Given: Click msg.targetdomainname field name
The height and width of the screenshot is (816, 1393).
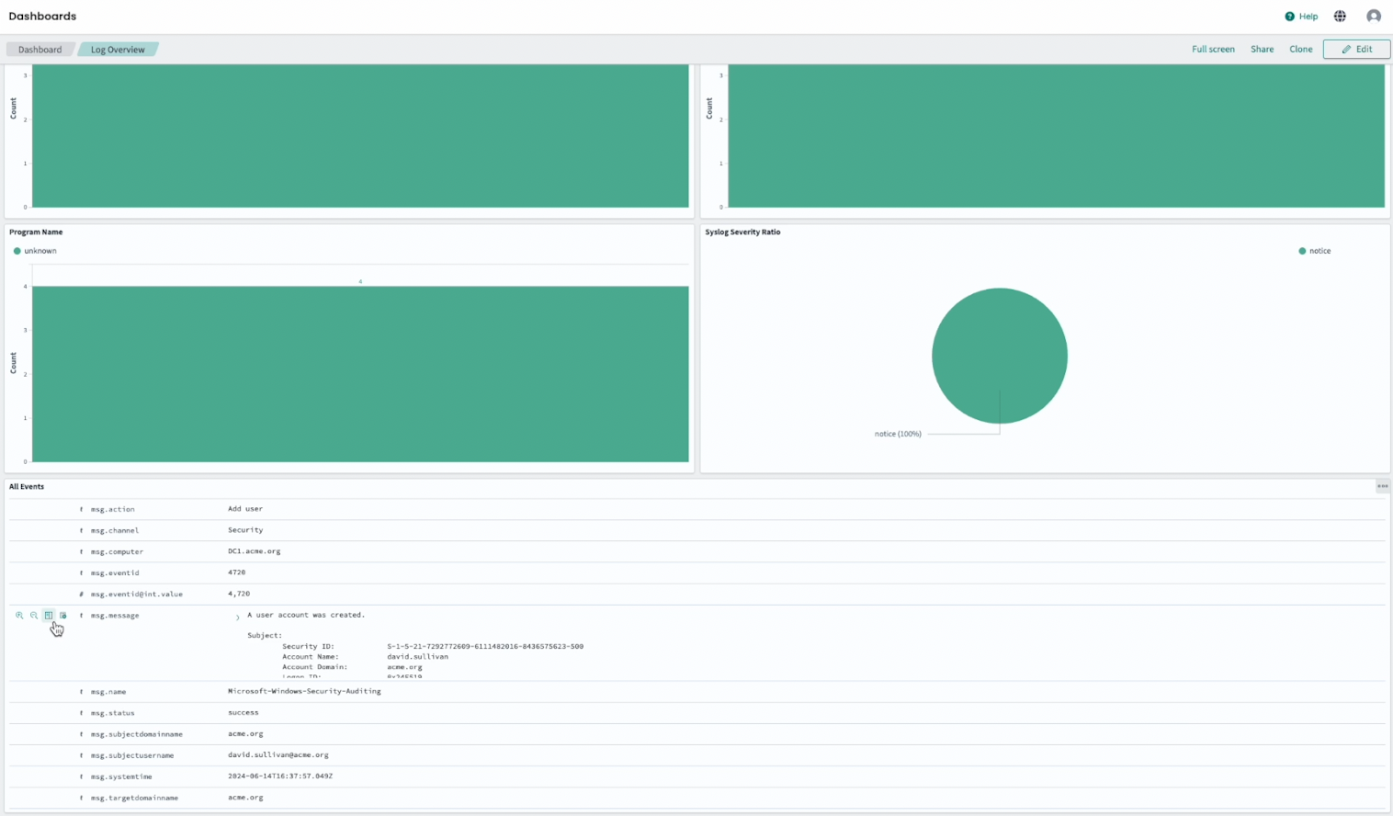Looking at the screenshot, I should (134, 798).
